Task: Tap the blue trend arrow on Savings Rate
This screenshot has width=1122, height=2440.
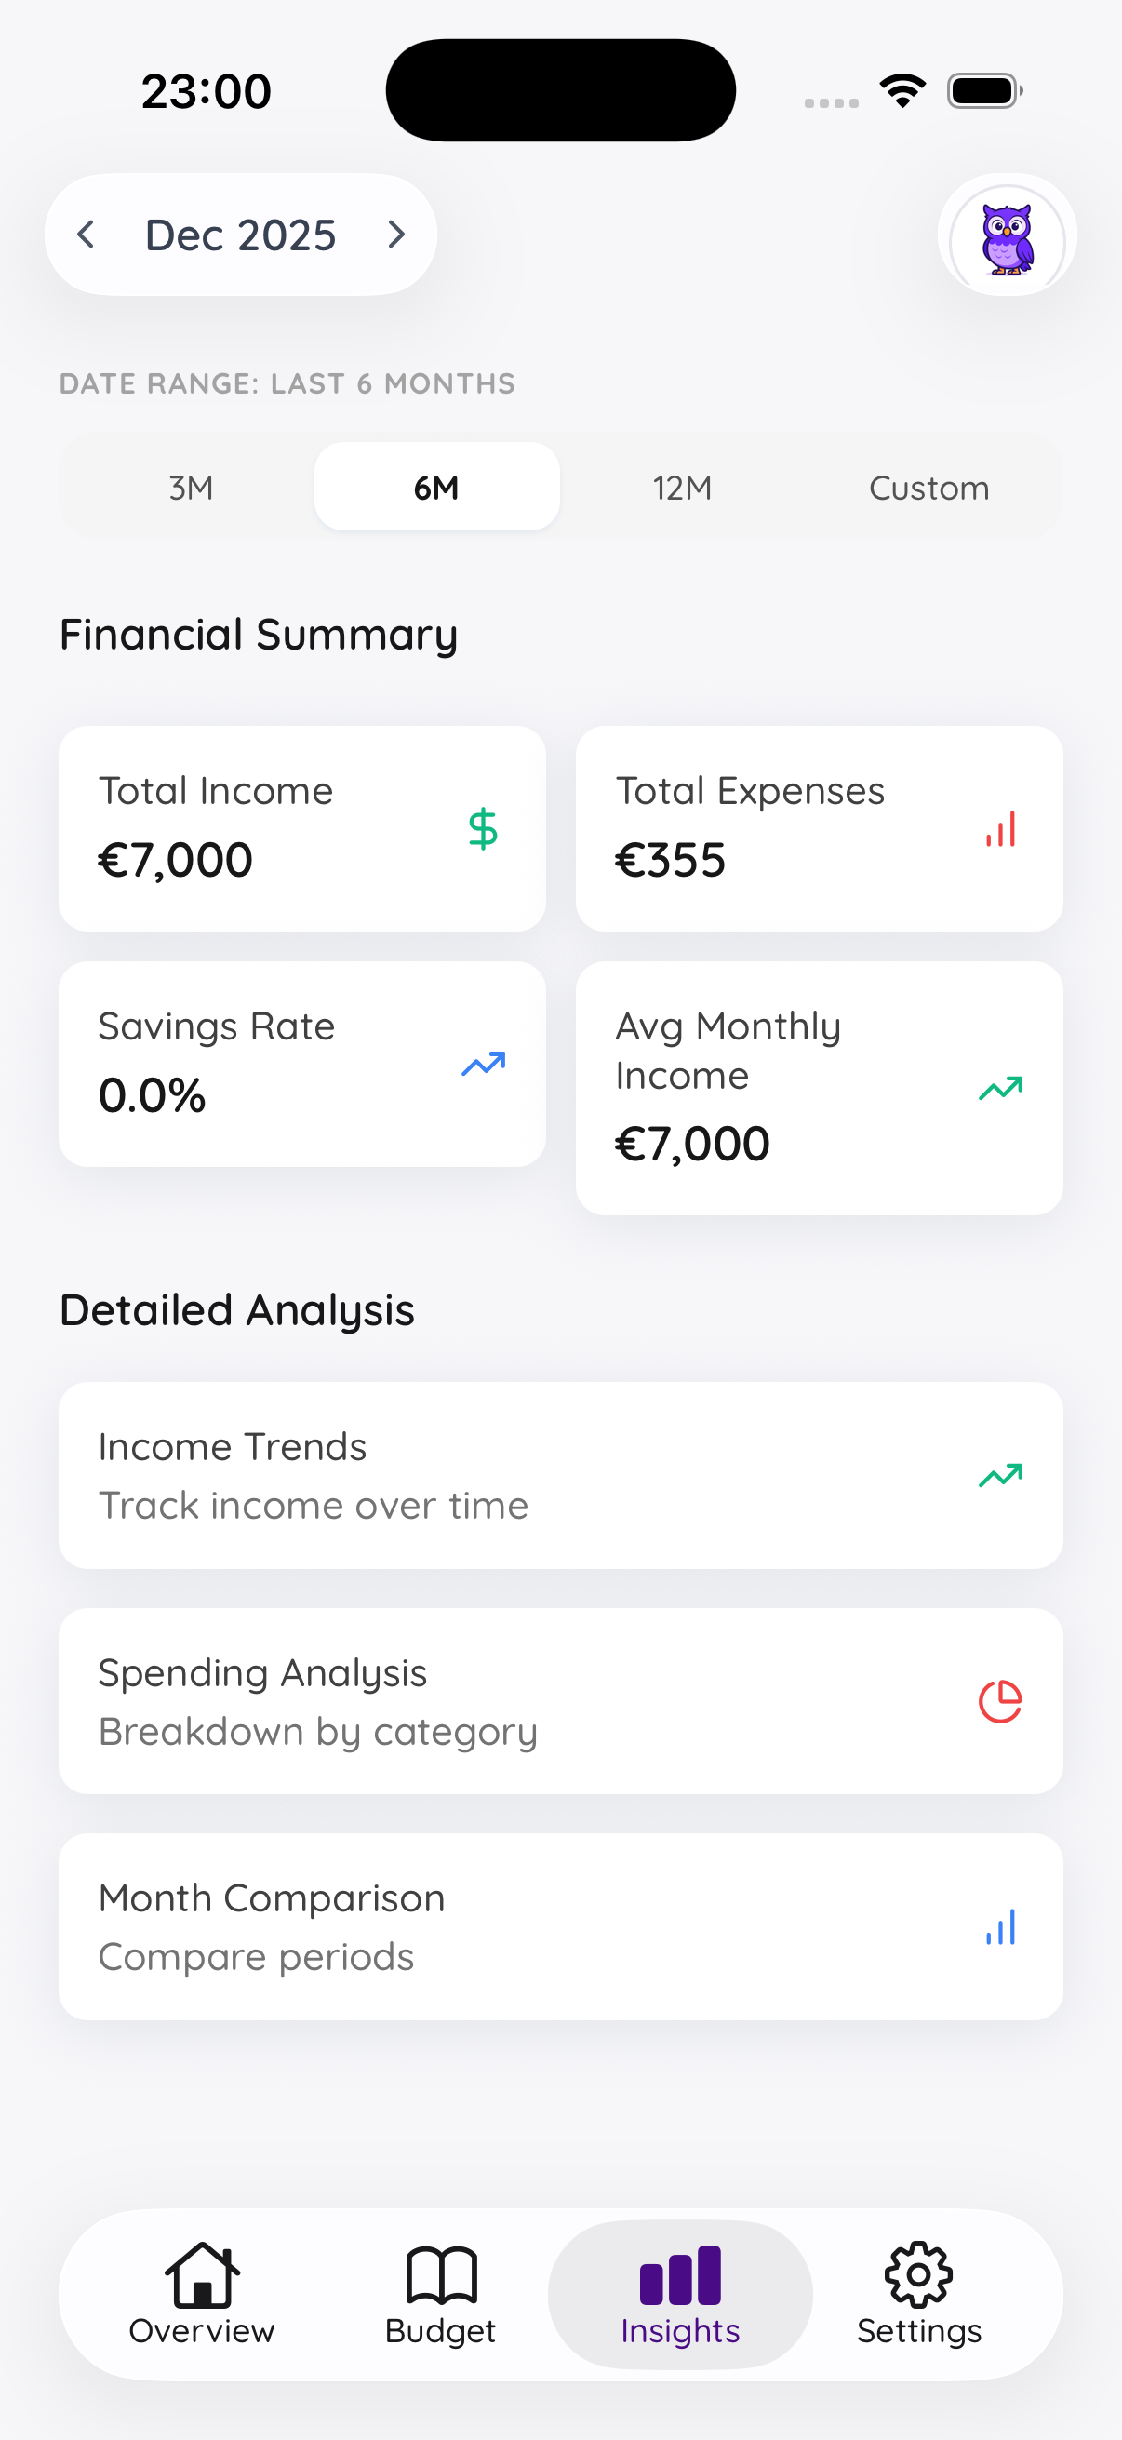Action: tap(483, 1065)
